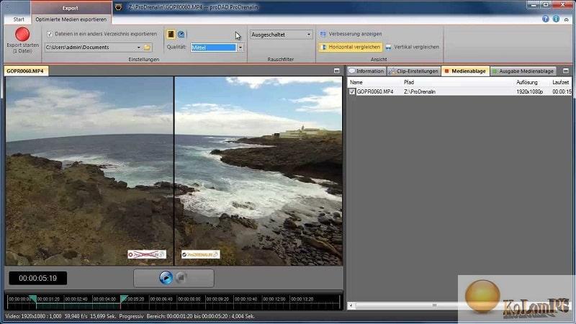This screenshot has height=324, width=576.
Task: Select the GOPR0060.MP4 file name cell
Action: [375, 91]
